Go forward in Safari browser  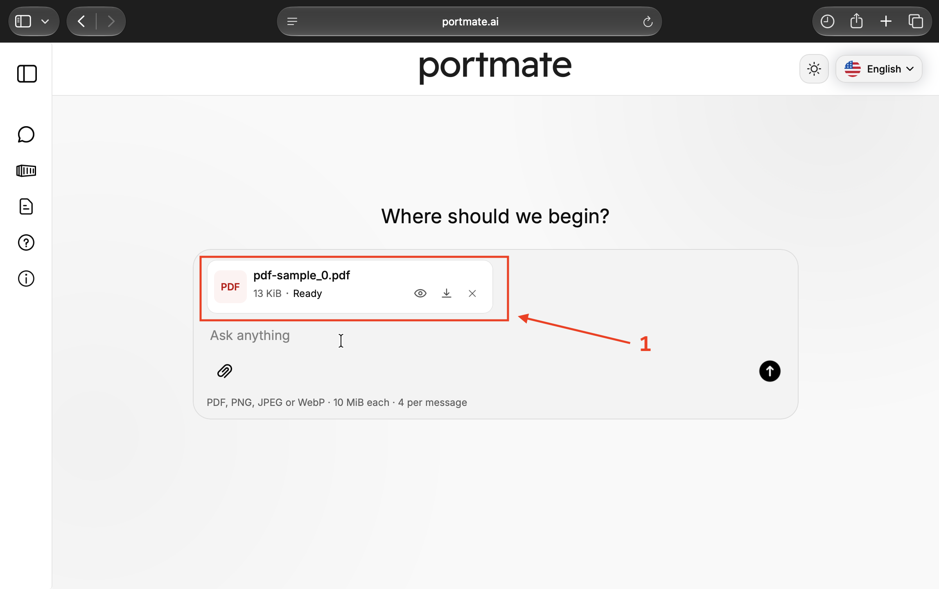[x=111, y=21]
